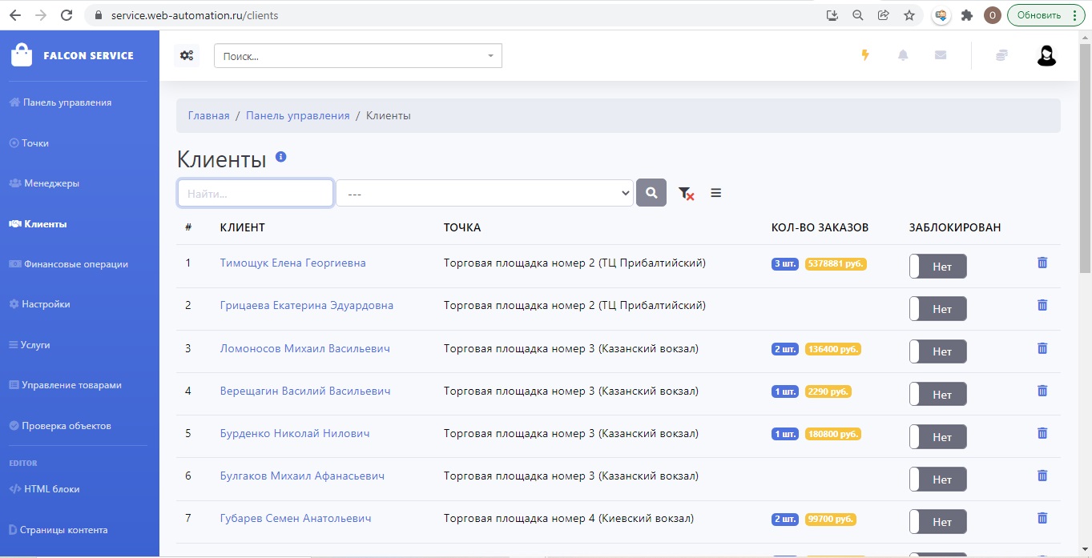
Task: Open the envelope messages icon
Action: click(x=941, y=55)
